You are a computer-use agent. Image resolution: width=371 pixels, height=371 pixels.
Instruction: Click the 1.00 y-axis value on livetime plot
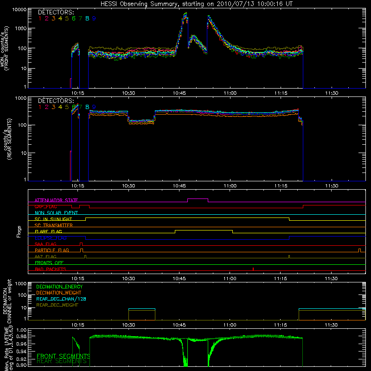[21, 330]
